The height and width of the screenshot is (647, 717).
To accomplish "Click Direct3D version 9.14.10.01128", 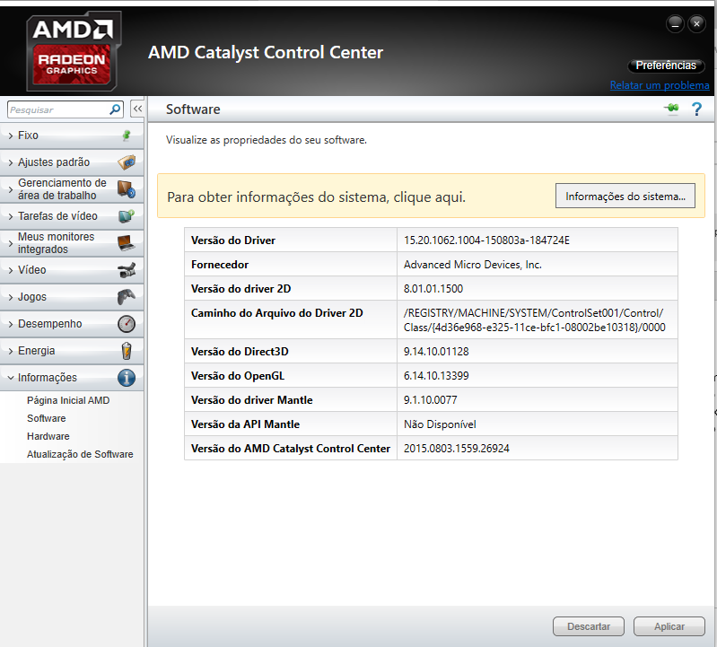I will click(x=436, y=352).
